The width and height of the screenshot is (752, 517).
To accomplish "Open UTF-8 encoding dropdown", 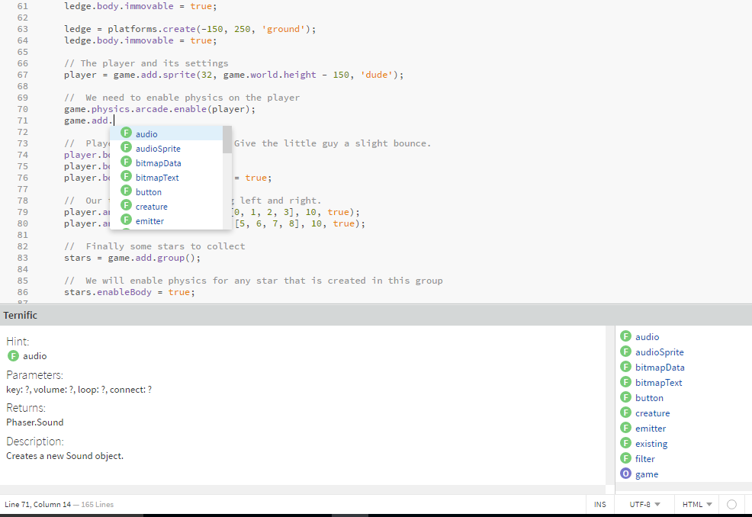I will (645, 505).
